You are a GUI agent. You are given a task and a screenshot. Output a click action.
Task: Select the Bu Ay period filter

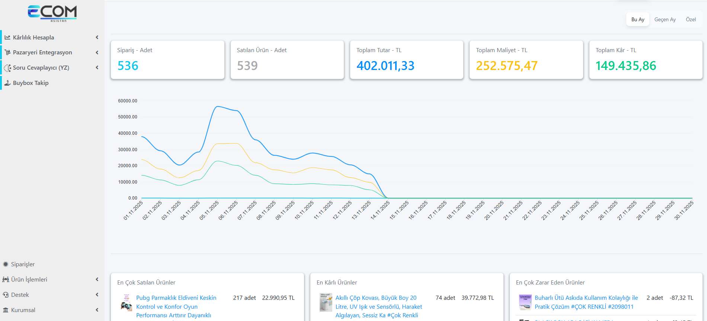point(637,19)
